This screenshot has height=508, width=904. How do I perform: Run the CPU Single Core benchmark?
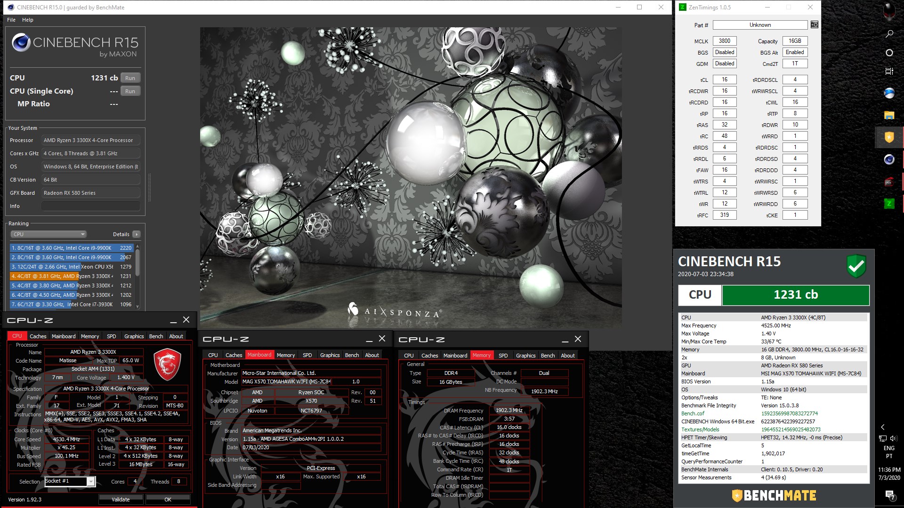click(x=130, y=91)
